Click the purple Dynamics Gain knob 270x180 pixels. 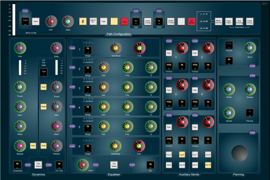click(20, 48)
